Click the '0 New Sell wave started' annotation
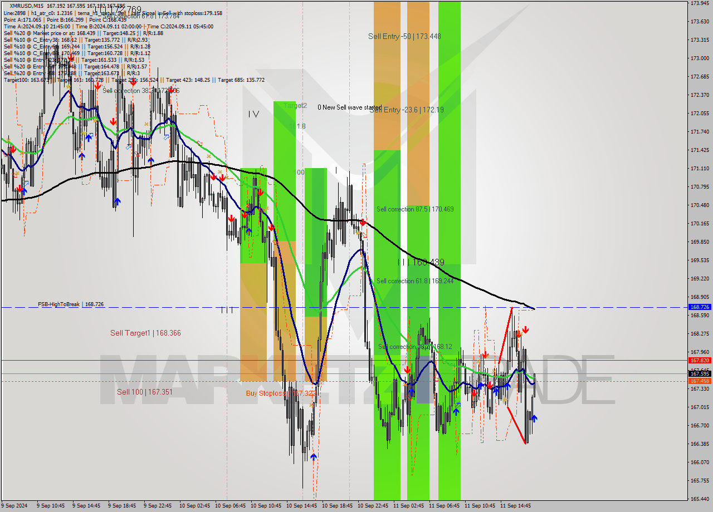Image resolution: width=713 pixels, height=512 pixels. [x=349, y=107]
